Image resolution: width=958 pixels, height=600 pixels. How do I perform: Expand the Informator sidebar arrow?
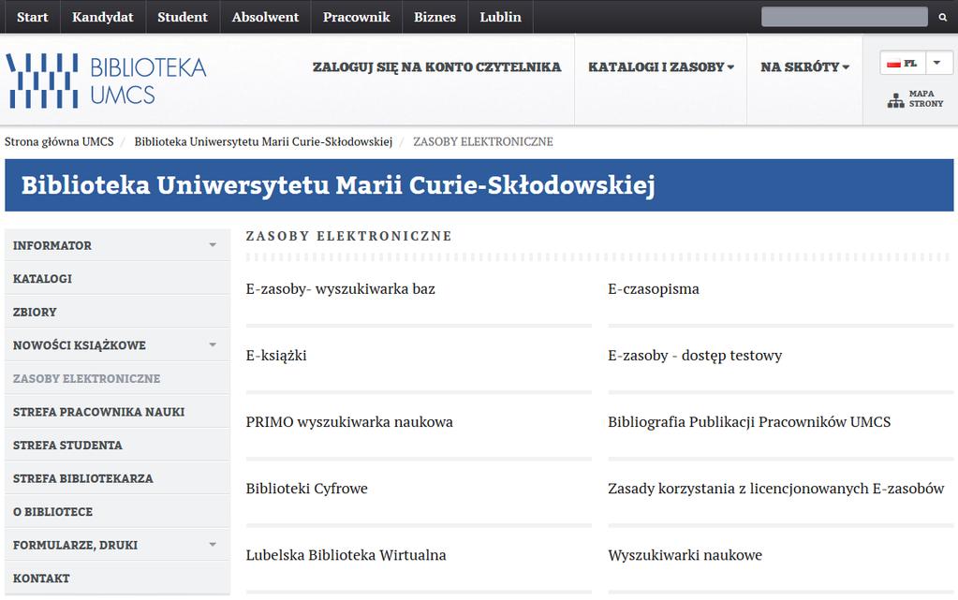pos(213,245)
